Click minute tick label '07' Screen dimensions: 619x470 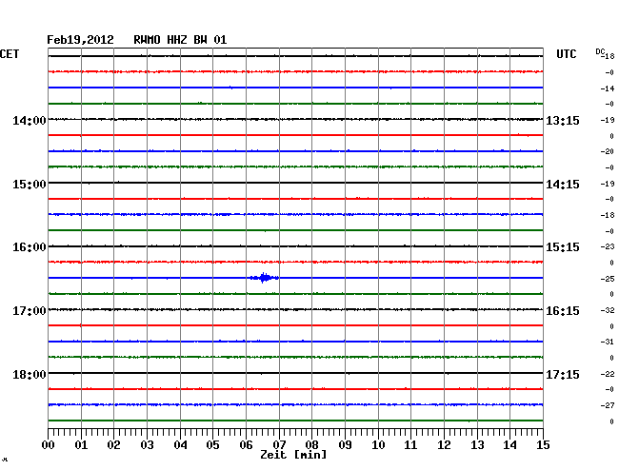click(279, 445)
